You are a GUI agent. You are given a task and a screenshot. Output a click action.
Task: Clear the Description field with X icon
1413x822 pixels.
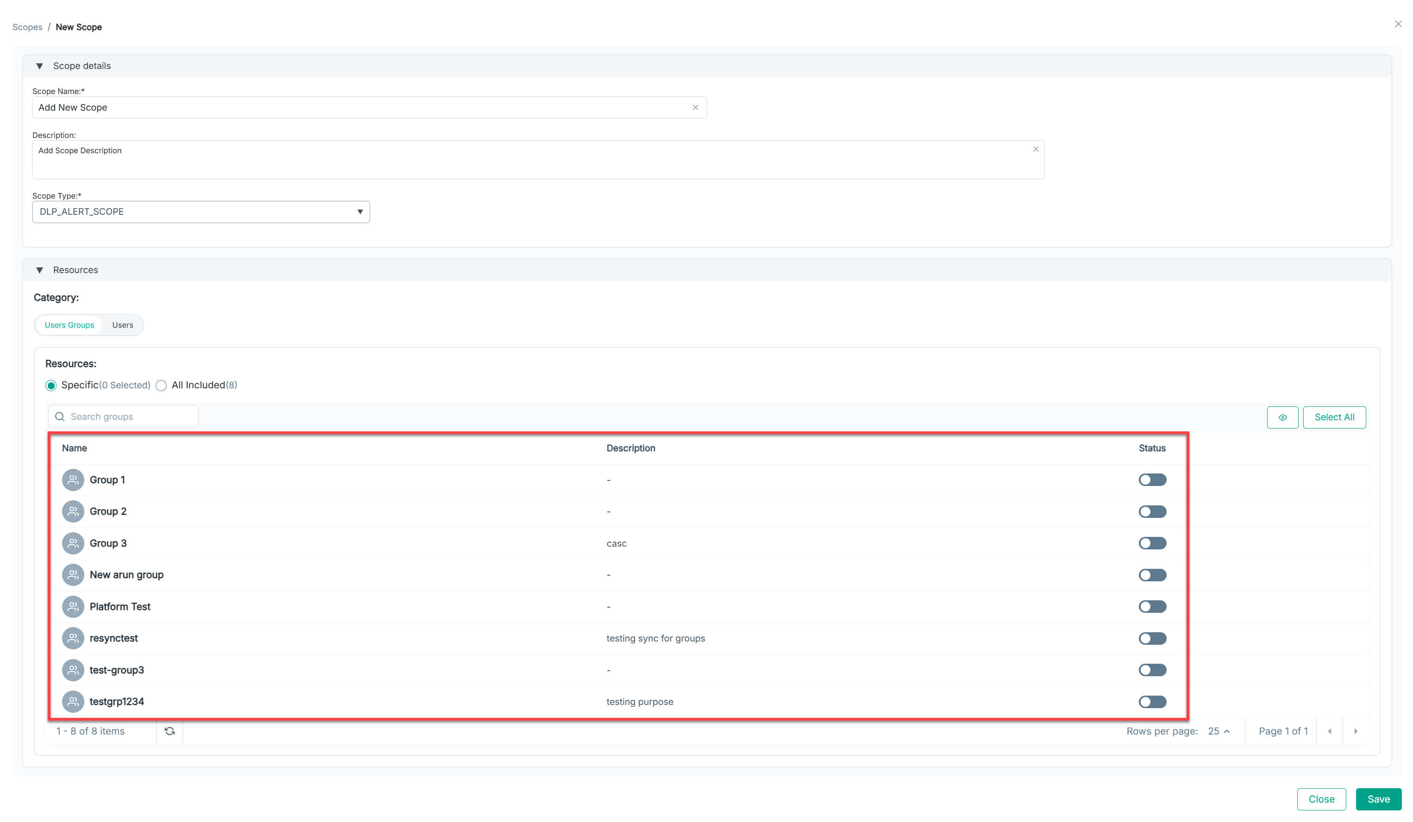tap(1035, 149)
